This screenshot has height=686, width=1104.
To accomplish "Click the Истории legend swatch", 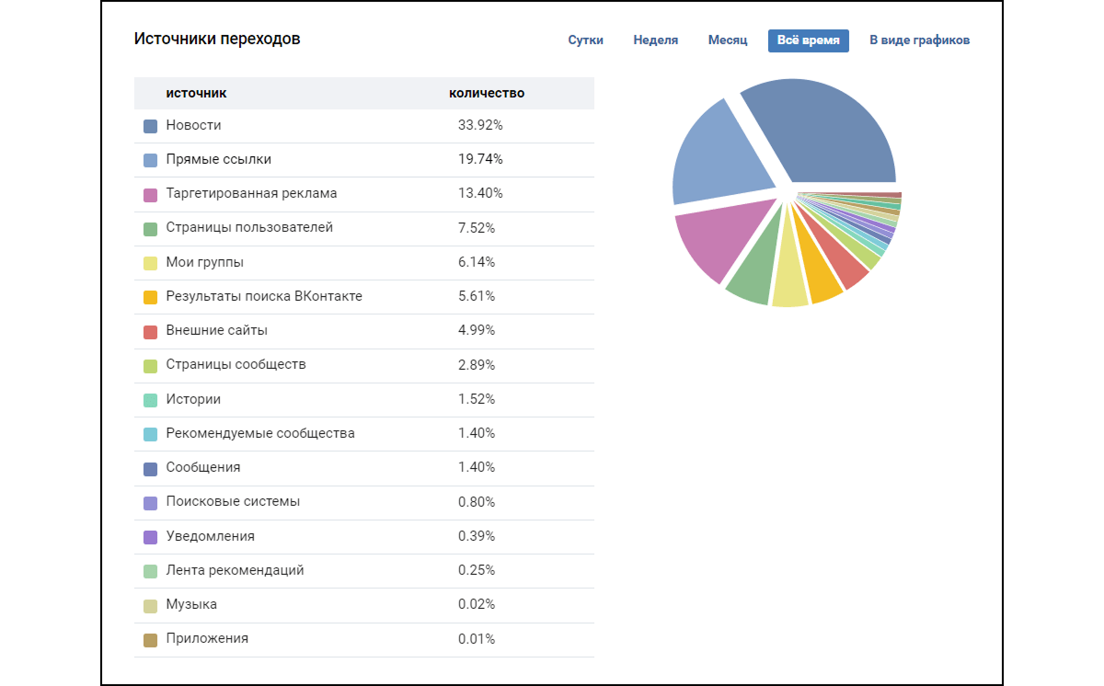I will point(151,400).
